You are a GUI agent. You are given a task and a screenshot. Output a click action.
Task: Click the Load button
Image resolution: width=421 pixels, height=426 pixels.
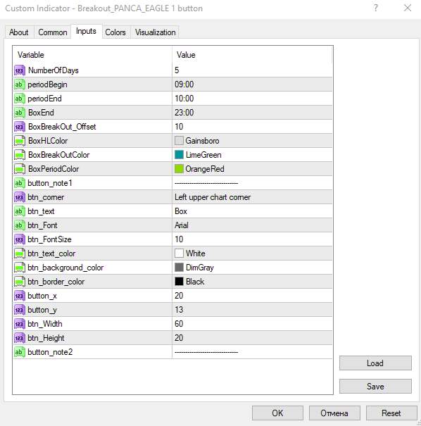[x=375, y=363]
